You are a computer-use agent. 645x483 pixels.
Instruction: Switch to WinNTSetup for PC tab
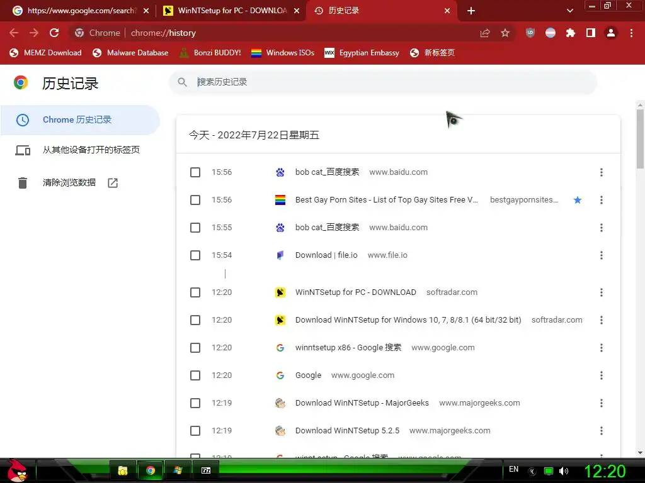coord(231,11)
